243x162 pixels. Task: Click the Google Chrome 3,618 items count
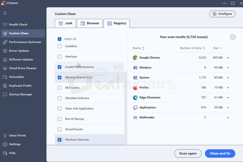[202, 58]
